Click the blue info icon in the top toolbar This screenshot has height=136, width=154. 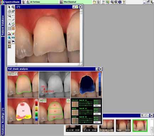click(x=120, y=2)
